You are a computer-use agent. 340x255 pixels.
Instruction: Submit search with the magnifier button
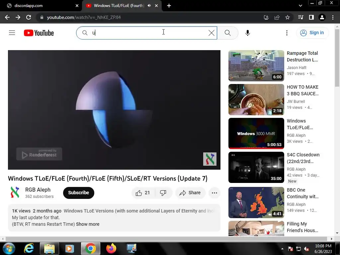[x=227, y=33]
